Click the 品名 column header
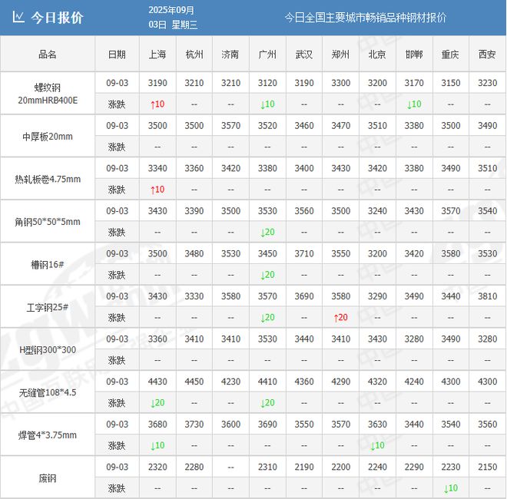Image resolution: width=507 pixels, height=499 pixels. point(48,55)
